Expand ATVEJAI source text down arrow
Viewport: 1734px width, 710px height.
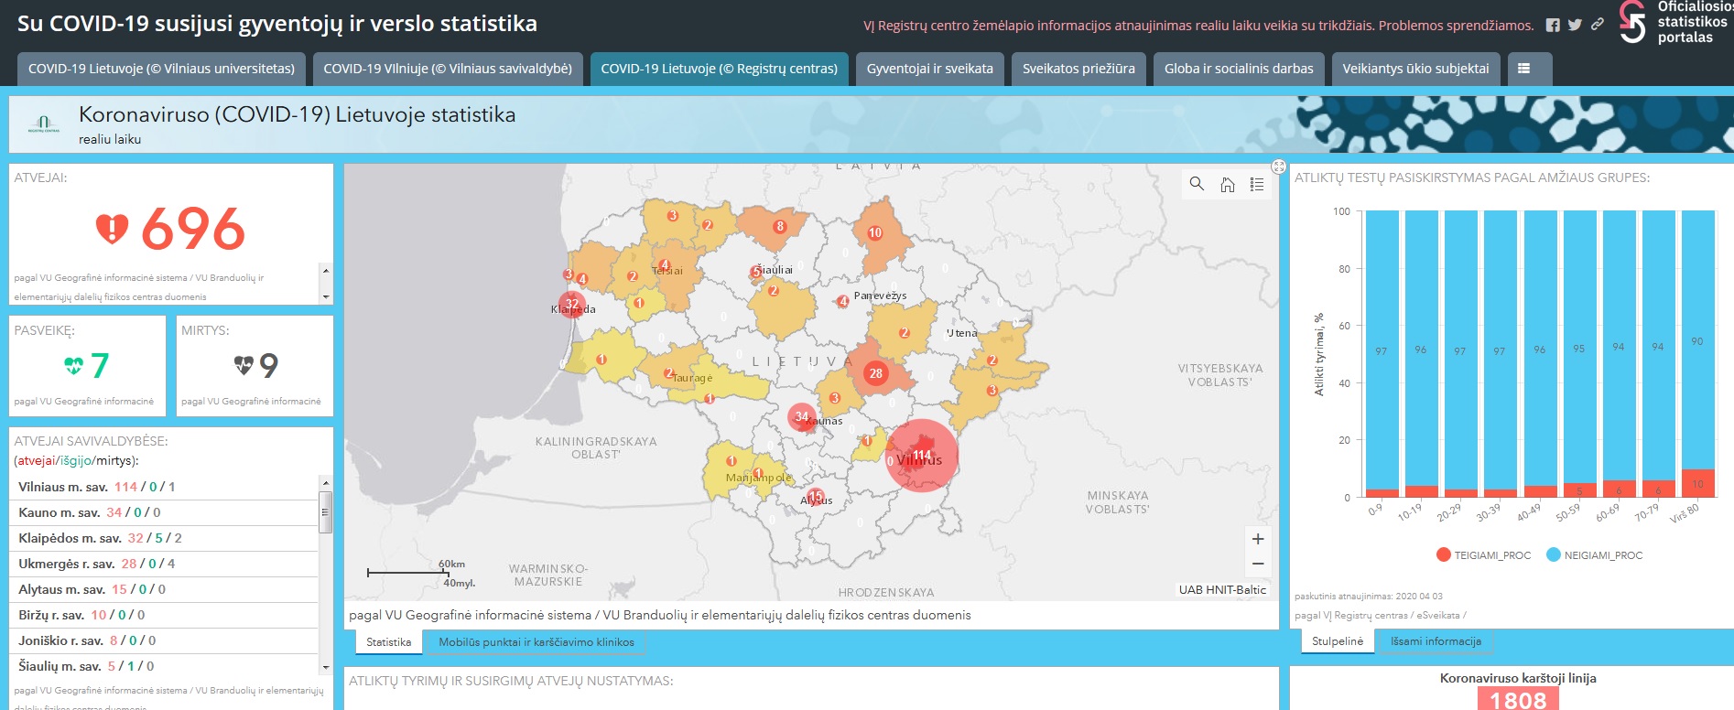[x=326, y=296]
